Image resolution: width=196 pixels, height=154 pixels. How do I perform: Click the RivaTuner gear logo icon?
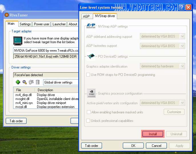7,15
